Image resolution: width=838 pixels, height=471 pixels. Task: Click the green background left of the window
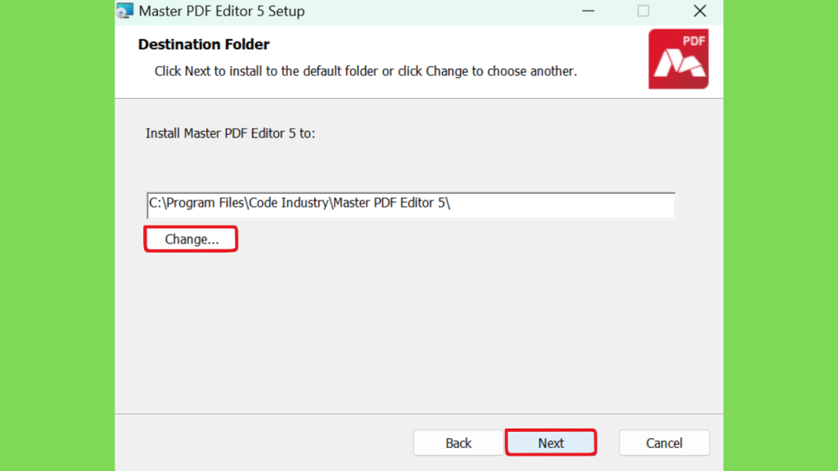[x=57, y=235]
